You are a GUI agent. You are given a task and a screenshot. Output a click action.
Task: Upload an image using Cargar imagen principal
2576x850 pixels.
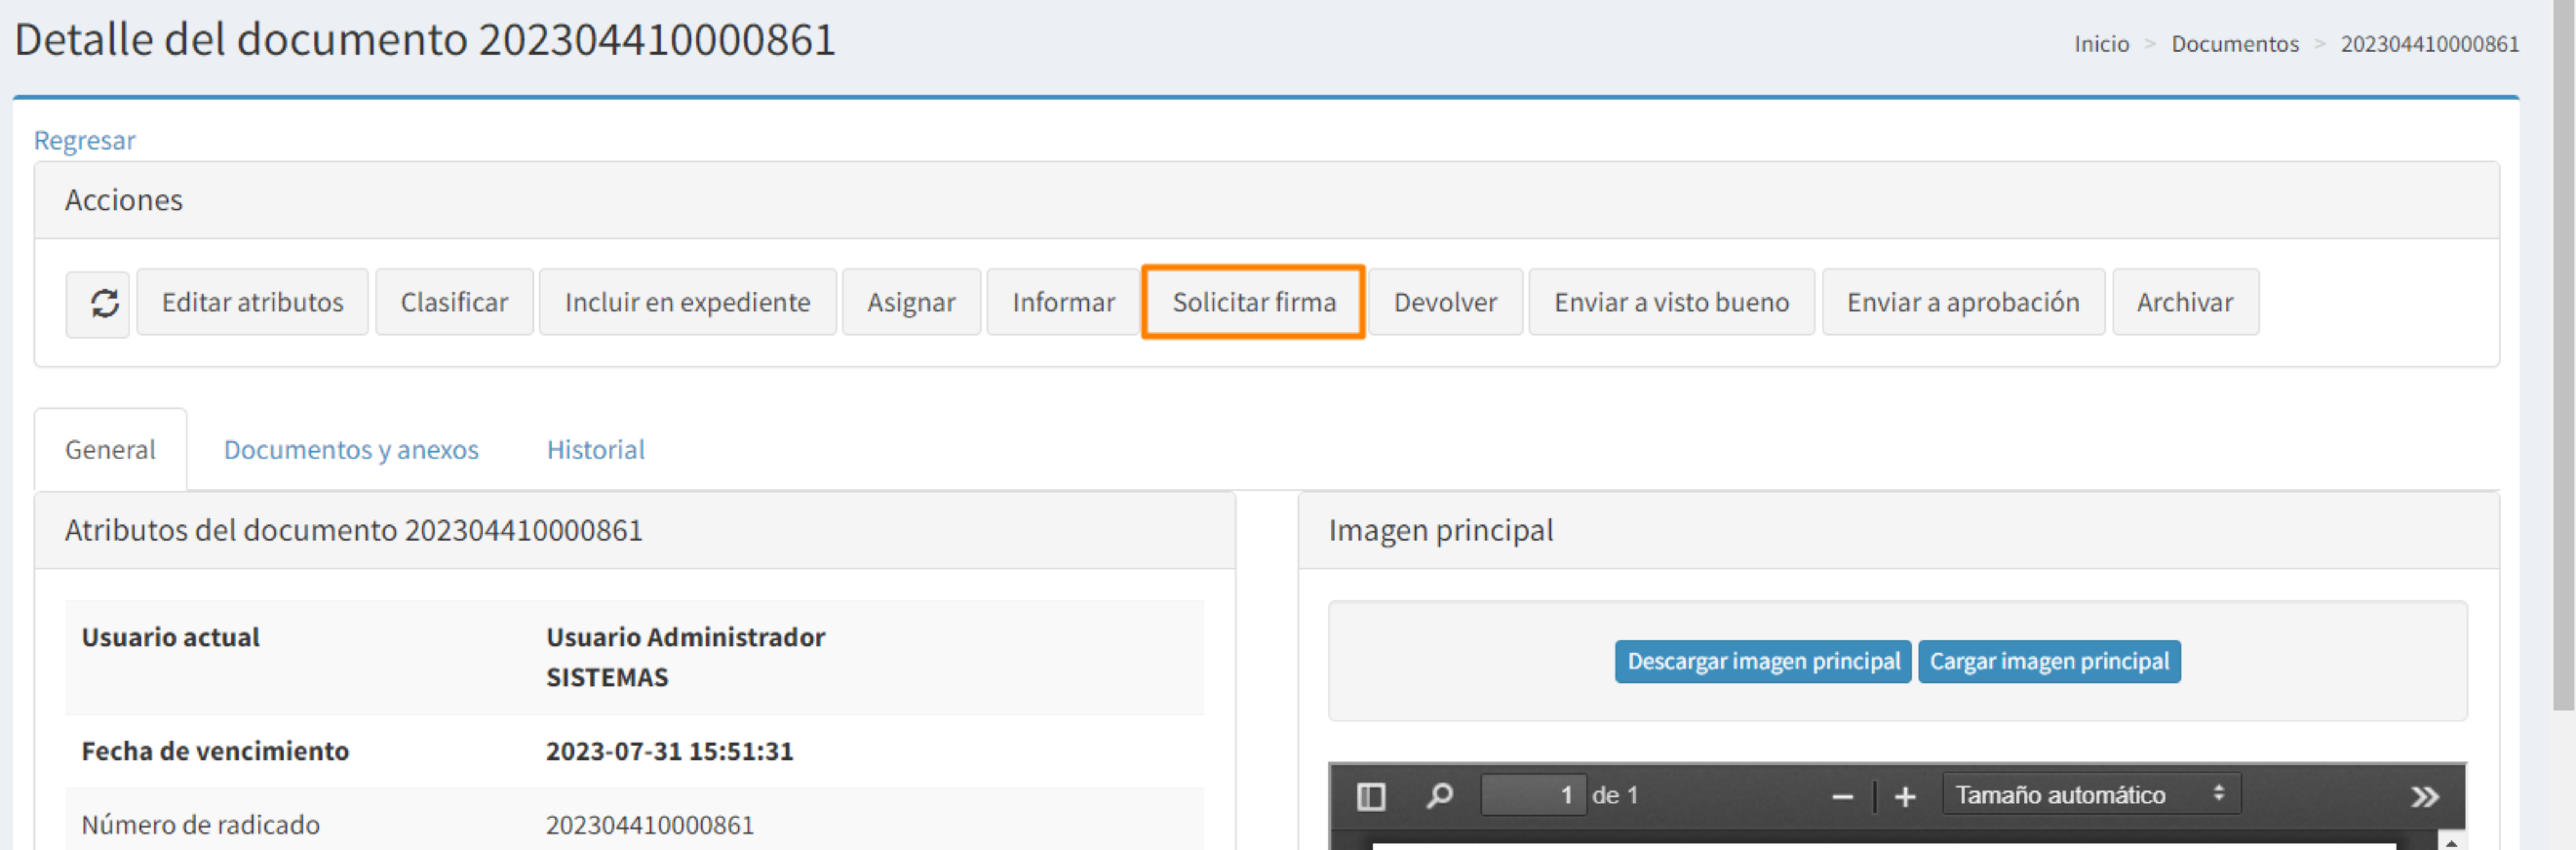(2048, 661)
